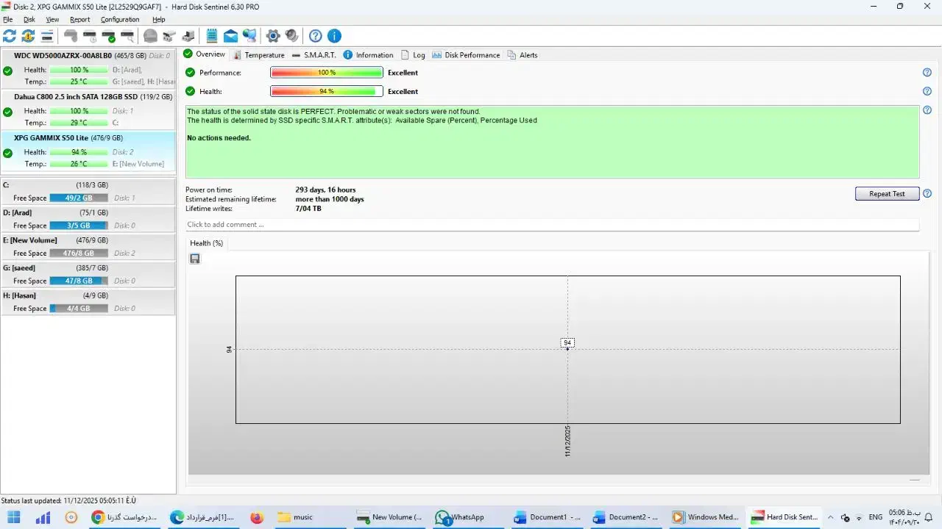
Task: Click the speaker sound icon in toolbar
Action: pos(291,36)
